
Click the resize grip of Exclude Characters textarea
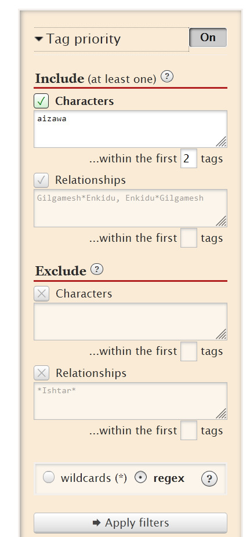pos(221,334)
